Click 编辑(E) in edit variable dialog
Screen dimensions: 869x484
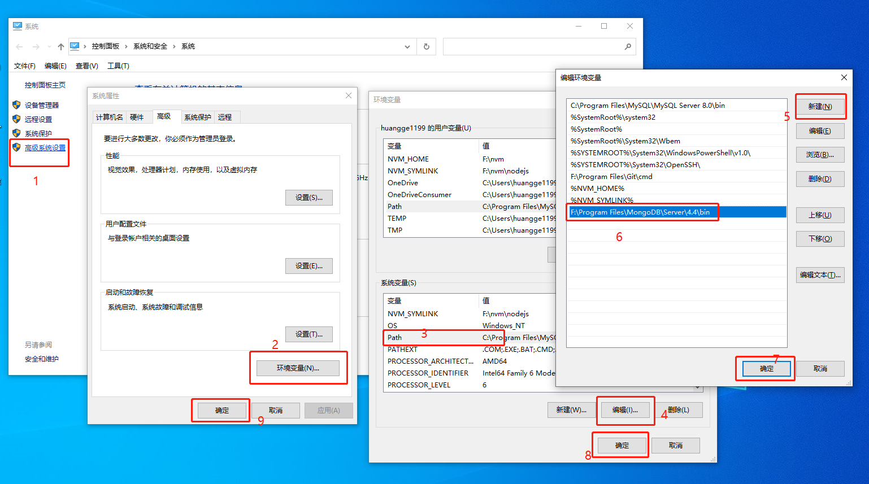pyautogui.click(x=820, y=131)
